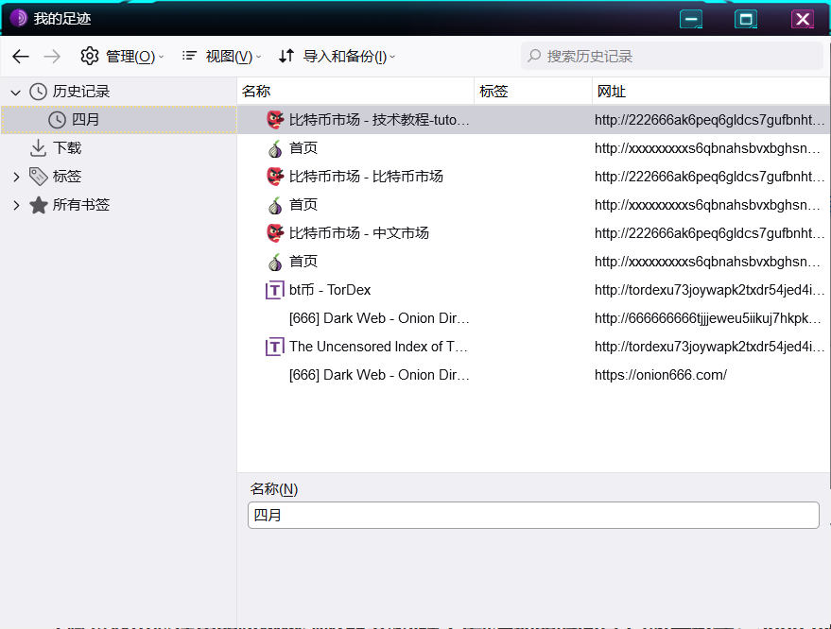Select row bt币 - TorDex
This screenshot has width=831, height=629.
pyautogui.click(x=533, y=290)
